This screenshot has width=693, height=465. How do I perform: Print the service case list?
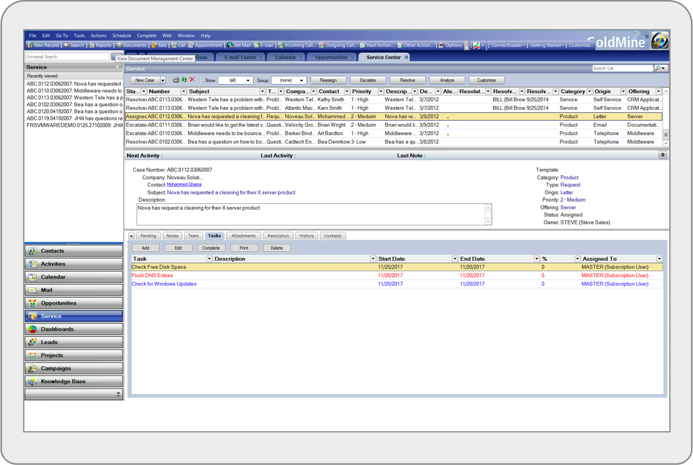point(176,80)
